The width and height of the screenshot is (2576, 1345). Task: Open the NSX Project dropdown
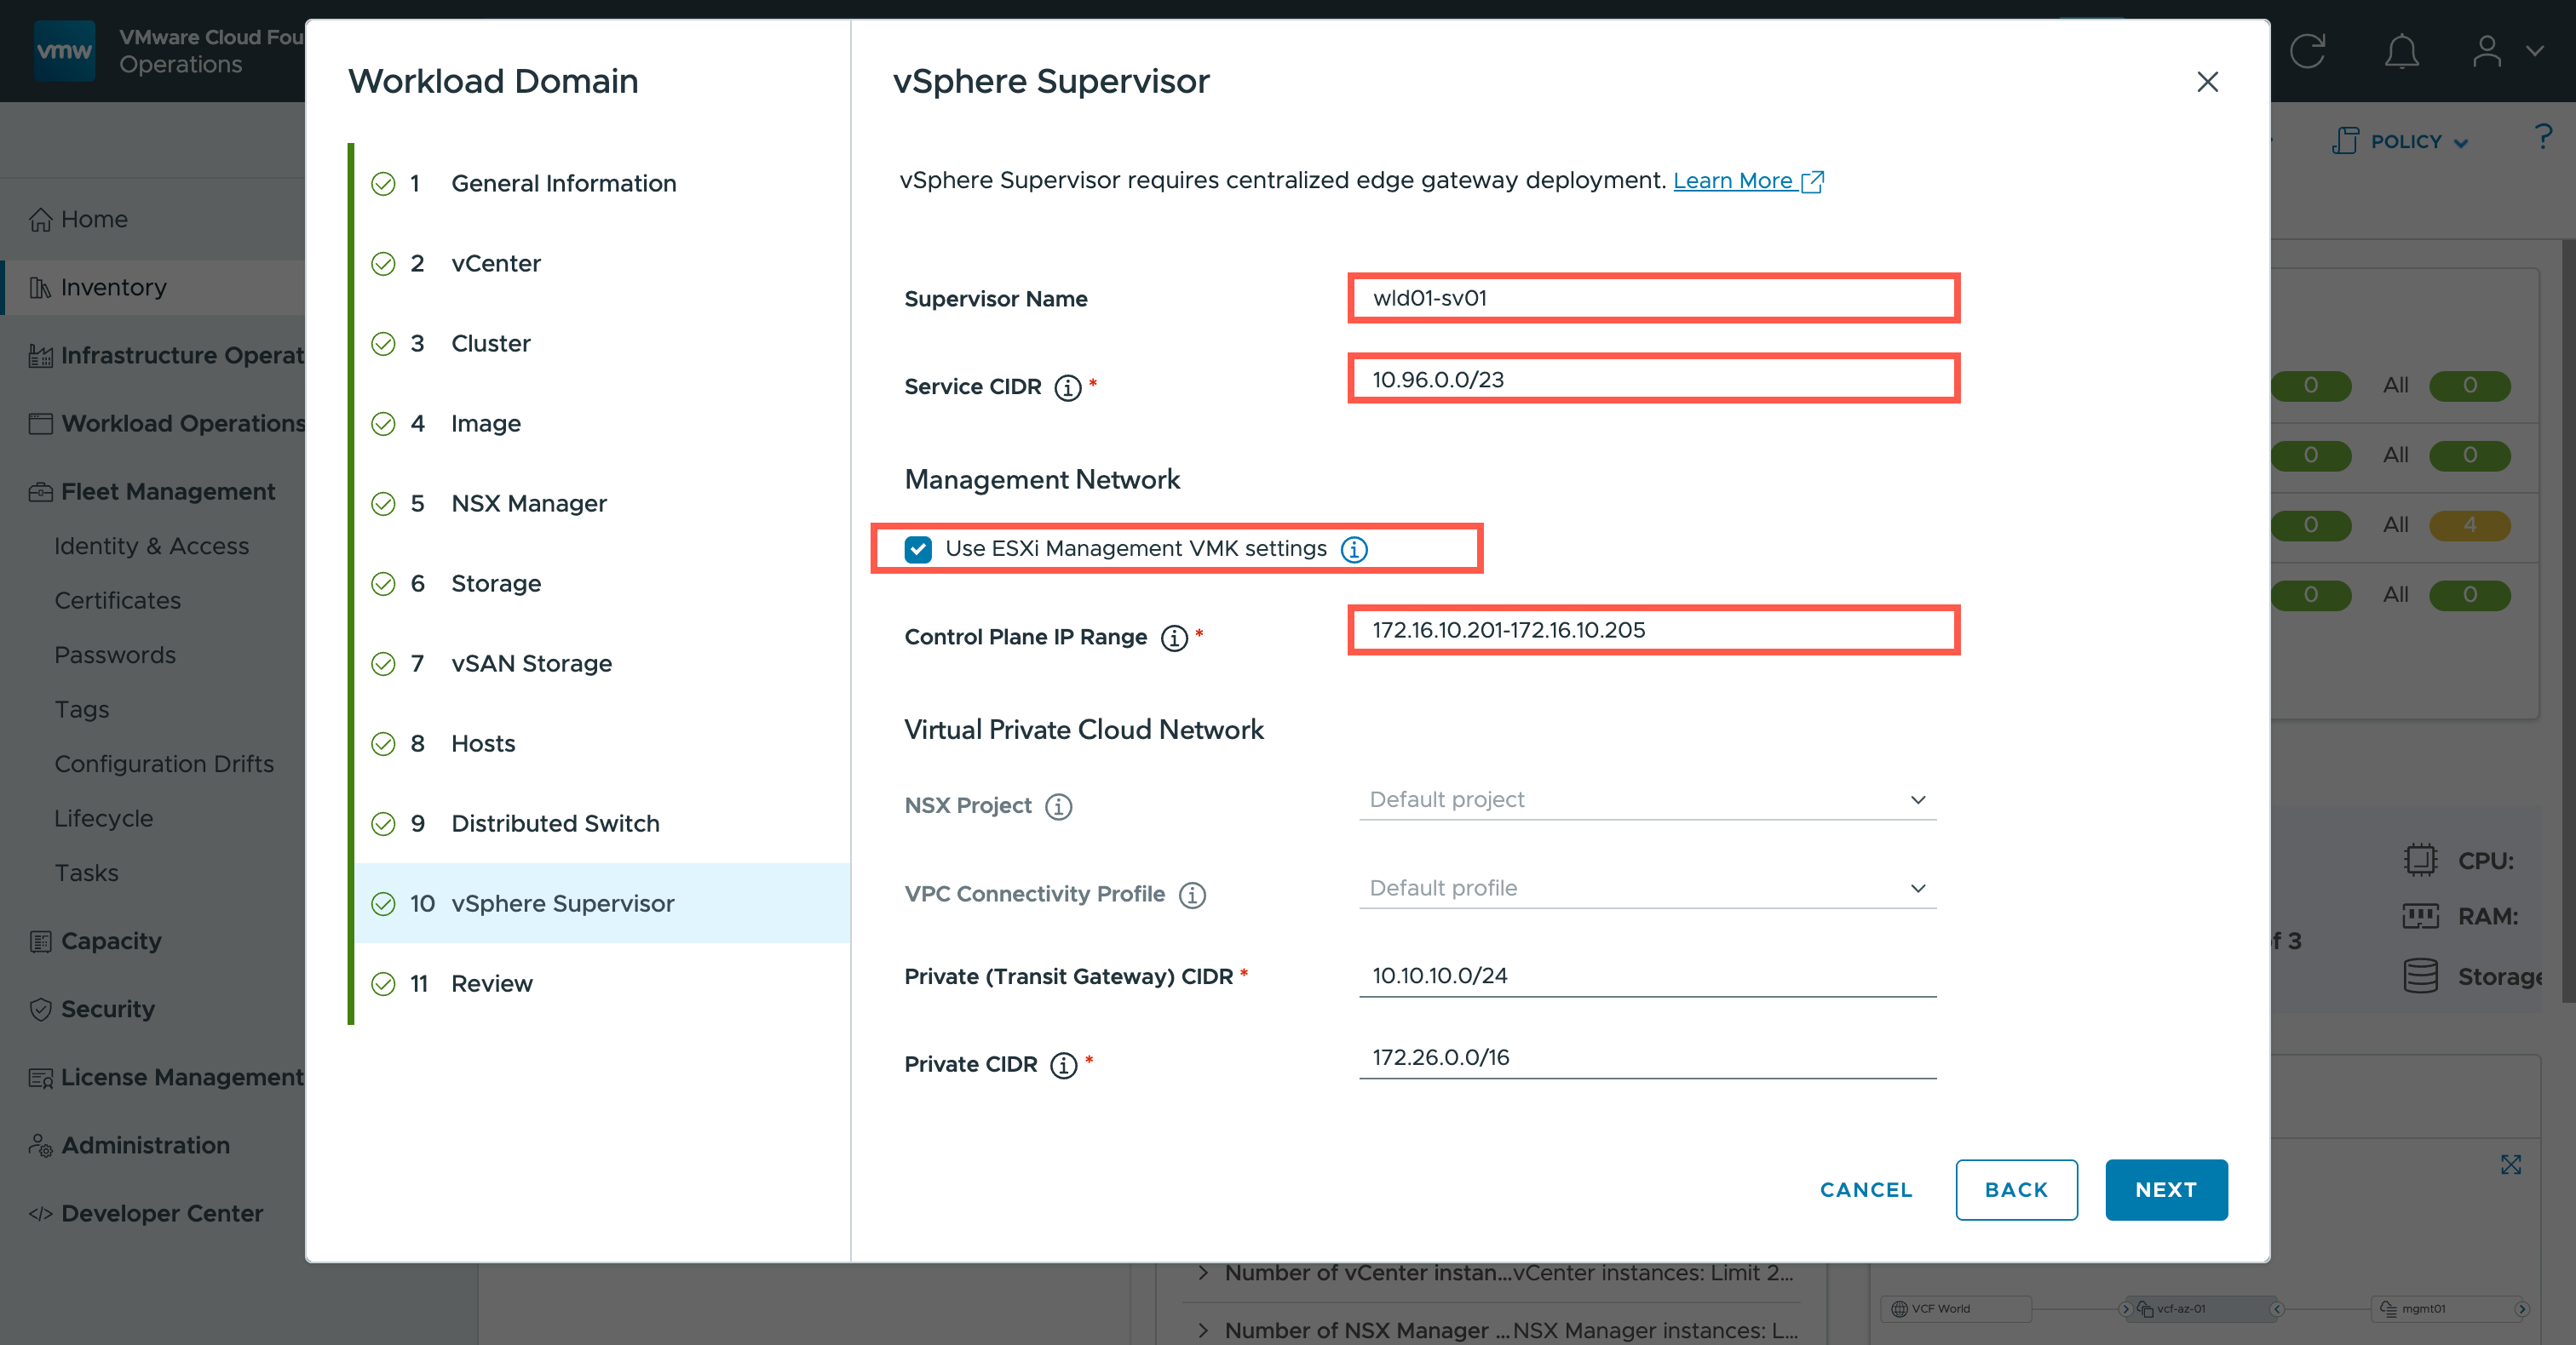click(x=1646, y=800)
